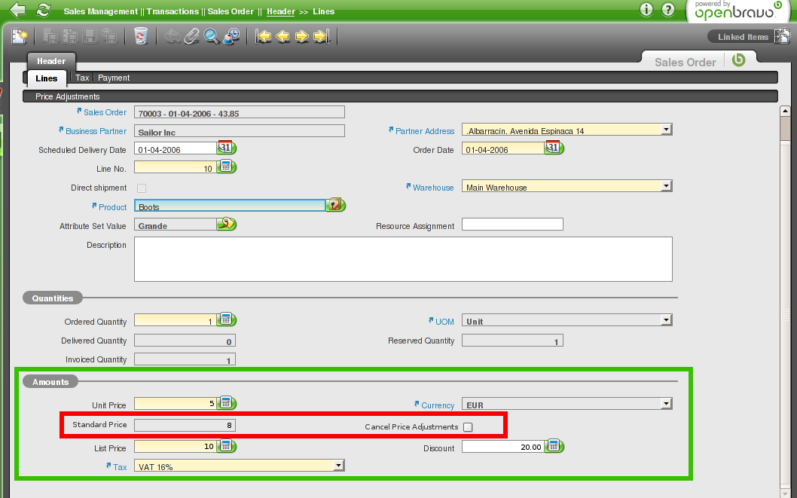Expand the Partner Address dropdown
This screenshot has width=797, height=498.
tap(665, 130)
